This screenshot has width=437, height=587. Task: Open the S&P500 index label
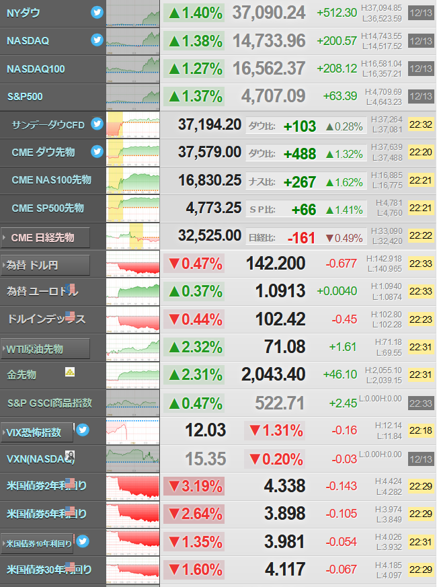tap(25, 97)
